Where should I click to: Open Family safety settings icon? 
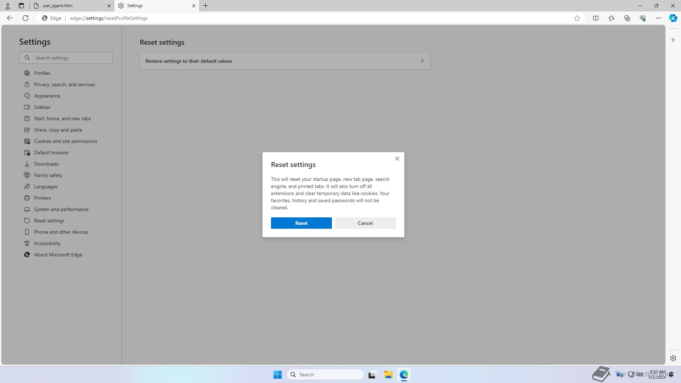click(27, 175)
